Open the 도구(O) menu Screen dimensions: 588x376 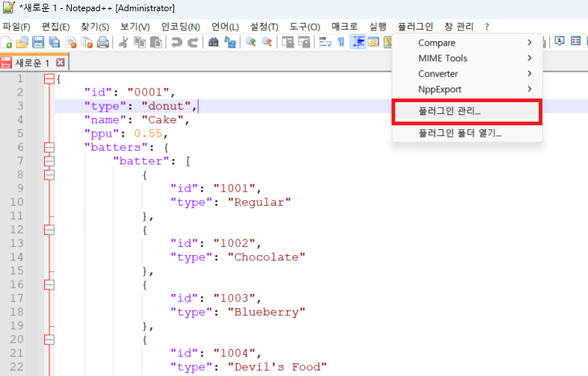pyautogui.click(x=305, y=27)
